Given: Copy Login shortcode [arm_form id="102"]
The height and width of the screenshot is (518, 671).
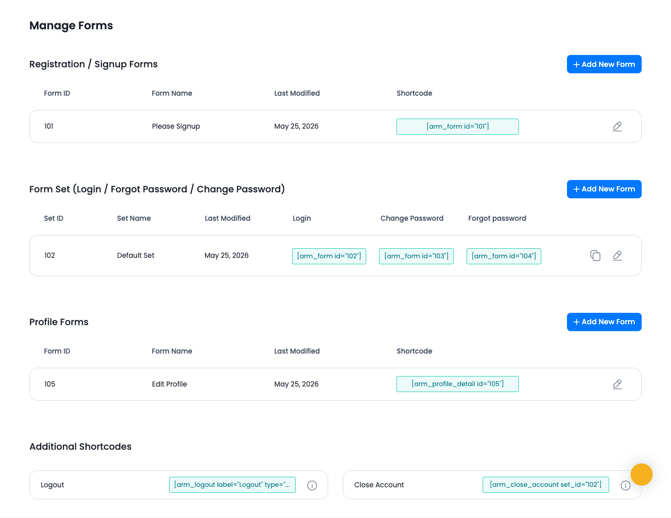Looking at the screenshot, I should point(329,256).
